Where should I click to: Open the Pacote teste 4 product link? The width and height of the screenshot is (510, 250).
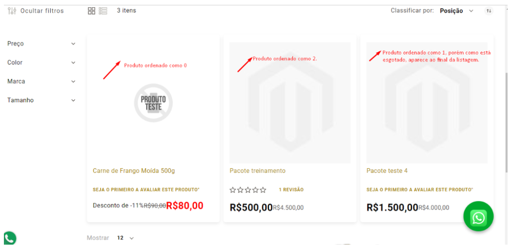(387, 171)
